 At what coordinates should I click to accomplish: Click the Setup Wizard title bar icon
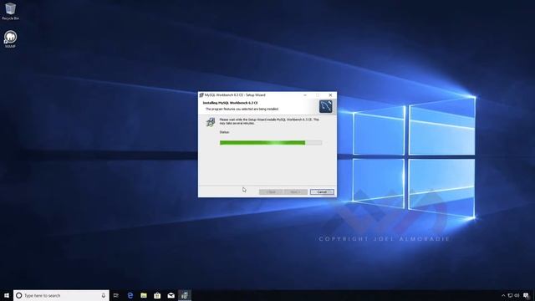[x=201, y=94]
